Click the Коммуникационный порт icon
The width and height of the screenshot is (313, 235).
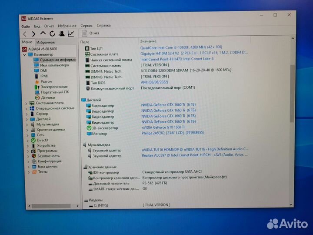pos(88,88)
